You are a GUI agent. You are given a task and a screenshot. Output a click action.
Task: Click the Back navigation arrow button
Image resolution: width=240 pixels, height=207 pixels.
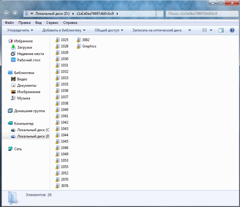click(6, 14)
